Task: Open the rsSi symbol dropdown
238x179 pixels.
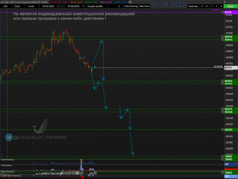Action: tap(7, 6)
